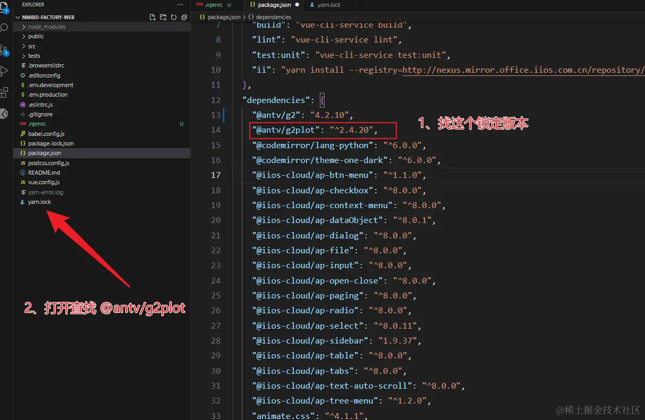Open yarn.lock in the Explorer tree
Viewport: 645px width, 420px height.
(102, 202)
